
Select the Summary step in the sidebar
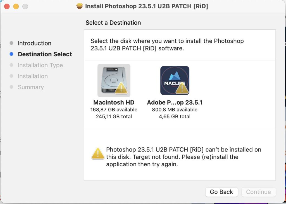tap(31, 87)
